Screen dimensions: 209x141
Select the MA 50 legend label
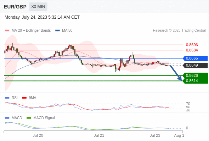coord(67,31)
